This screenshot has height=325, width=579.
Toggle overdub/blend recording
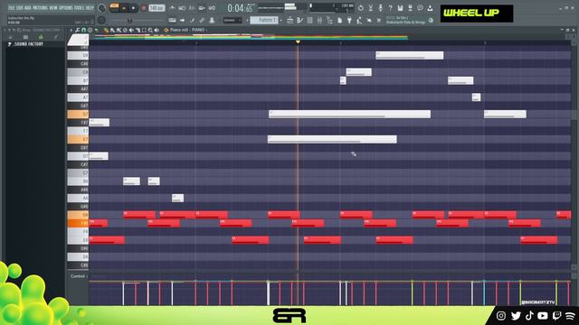[x=202, y=8]
